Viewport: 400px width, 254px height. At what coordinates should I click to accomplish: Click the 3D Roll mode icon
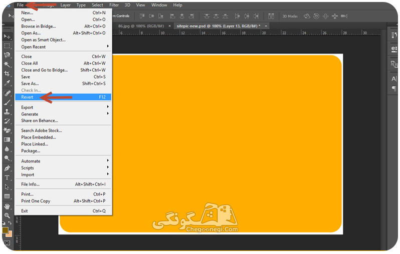[x=316, y=16]
